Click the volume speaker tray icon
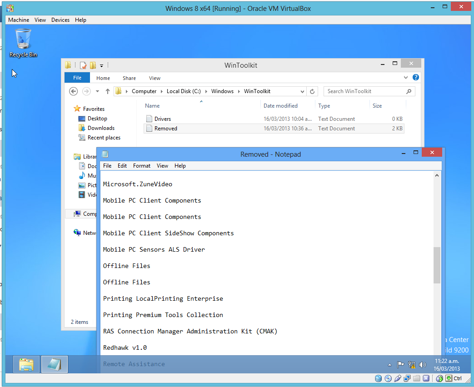This screenshot has height=387, width=474. 423,365
